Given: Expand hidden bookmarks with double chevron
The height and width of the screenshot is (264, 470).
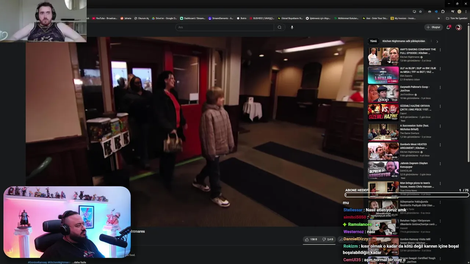Looking at the screenshot, I should click(438, 18).
